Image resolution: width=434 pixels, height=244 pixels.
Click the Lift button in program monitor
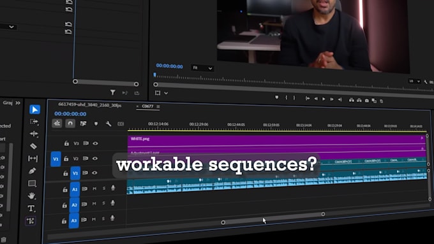tap(351, 100)
